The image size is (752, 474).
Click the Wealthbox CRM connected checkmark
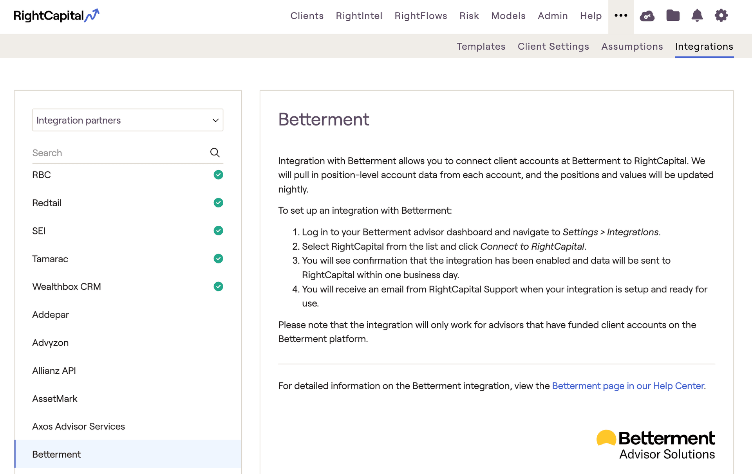[x=218, y=287]
